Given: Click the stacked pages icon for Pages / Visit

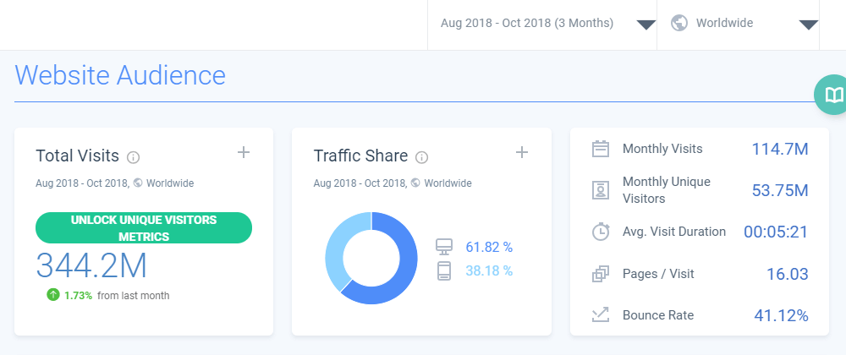Looking at the screenshot, I should click(x=601, y=274).
